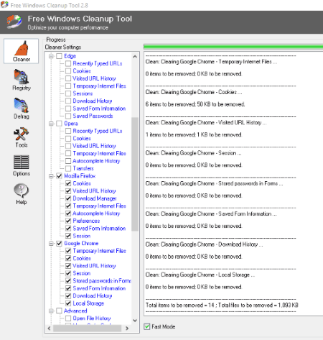Enable Edge Saved Passwords checkbox

click(68, 116)
